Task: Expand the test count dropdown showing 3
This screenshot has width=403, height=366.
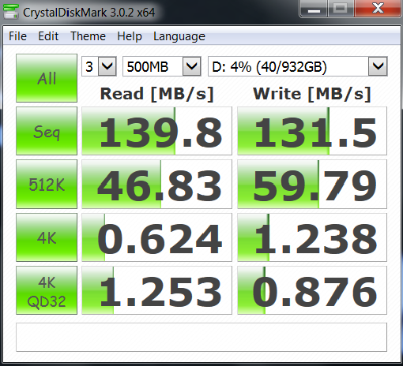Action: (107, 66)
